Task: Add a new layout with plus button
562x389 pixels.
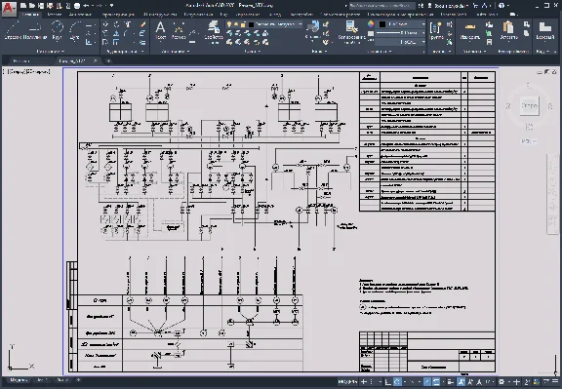Action: 78,380
